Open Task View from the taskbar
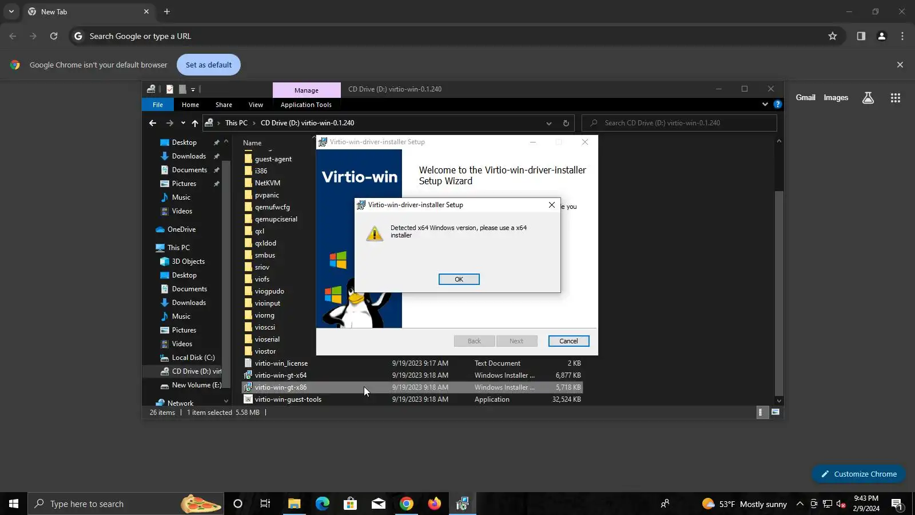The height and width of the screenshot is (515, 915). point(265,504)
